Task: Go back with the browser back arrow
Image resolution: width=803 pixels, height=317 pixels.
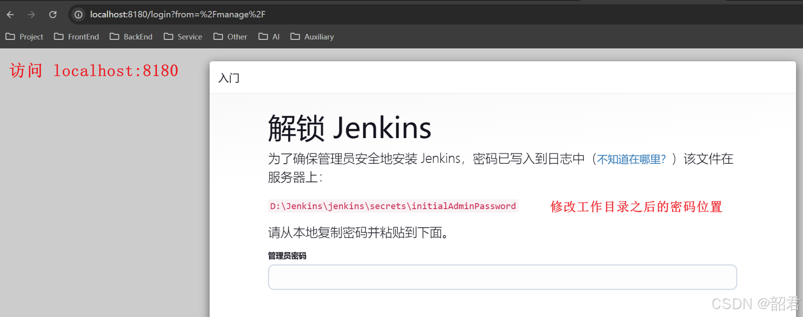Action: (11, 15)
